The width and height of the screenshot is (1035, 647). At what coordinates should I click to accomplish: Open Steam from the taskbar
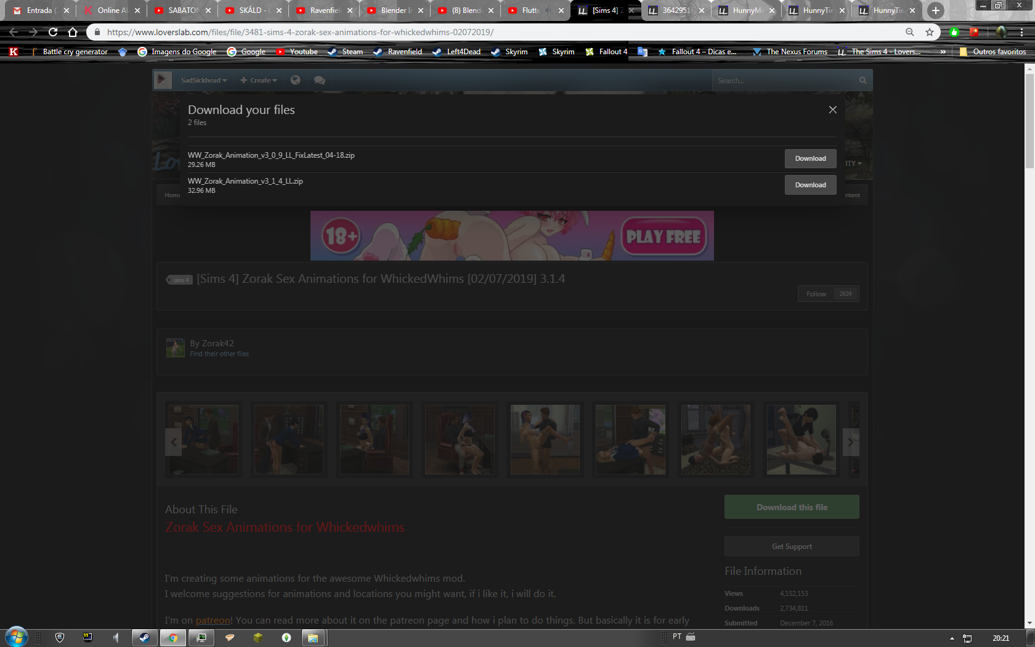(x=144, y=638)
